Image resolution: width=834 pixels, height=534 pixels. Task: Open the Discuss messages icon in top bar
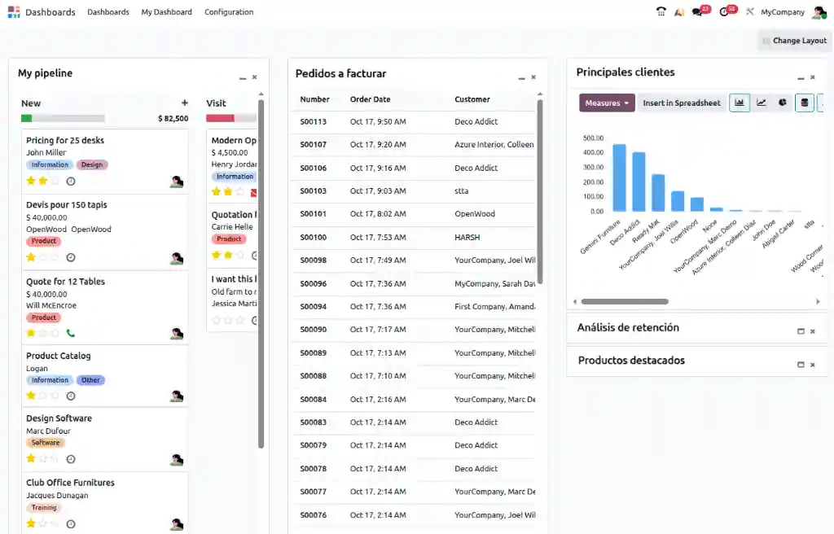click(x=697, y=11)
